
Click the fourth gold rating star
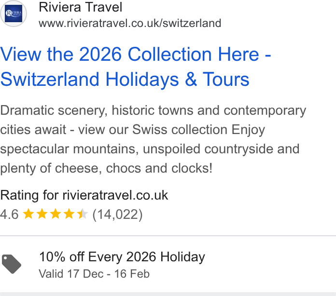(69, 214)
